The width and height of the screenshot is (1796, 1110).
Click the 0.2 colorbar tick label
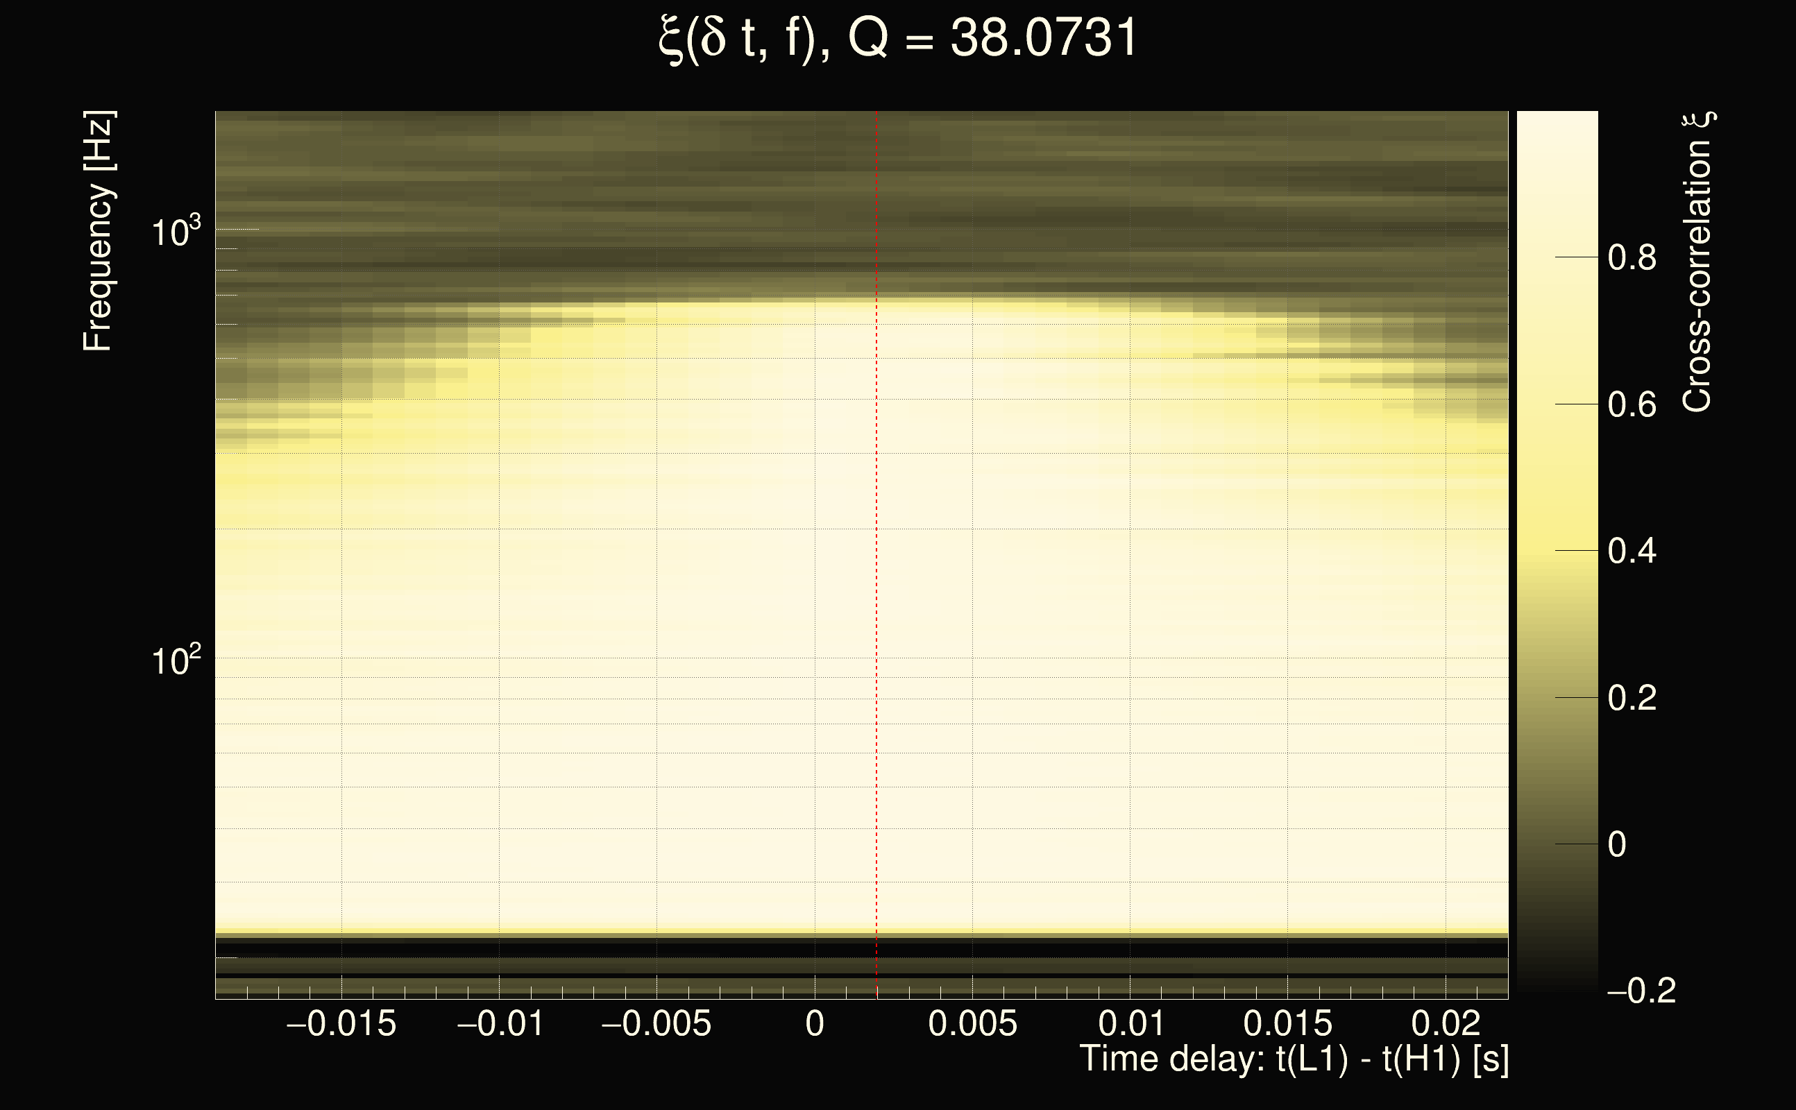[x=1632, y=697]
